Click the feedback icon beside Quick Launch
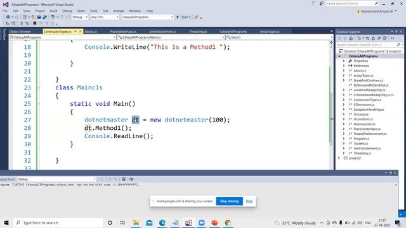 coord(322,3)
